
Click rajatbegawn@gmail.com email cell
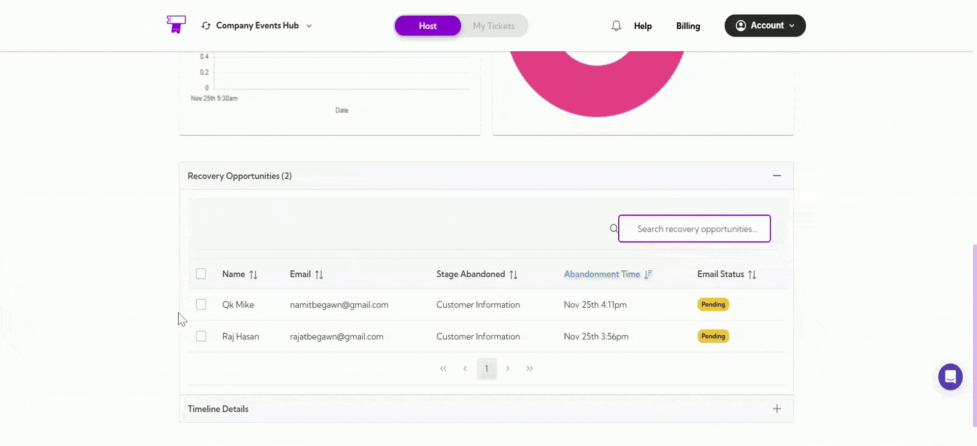(336, 337)
